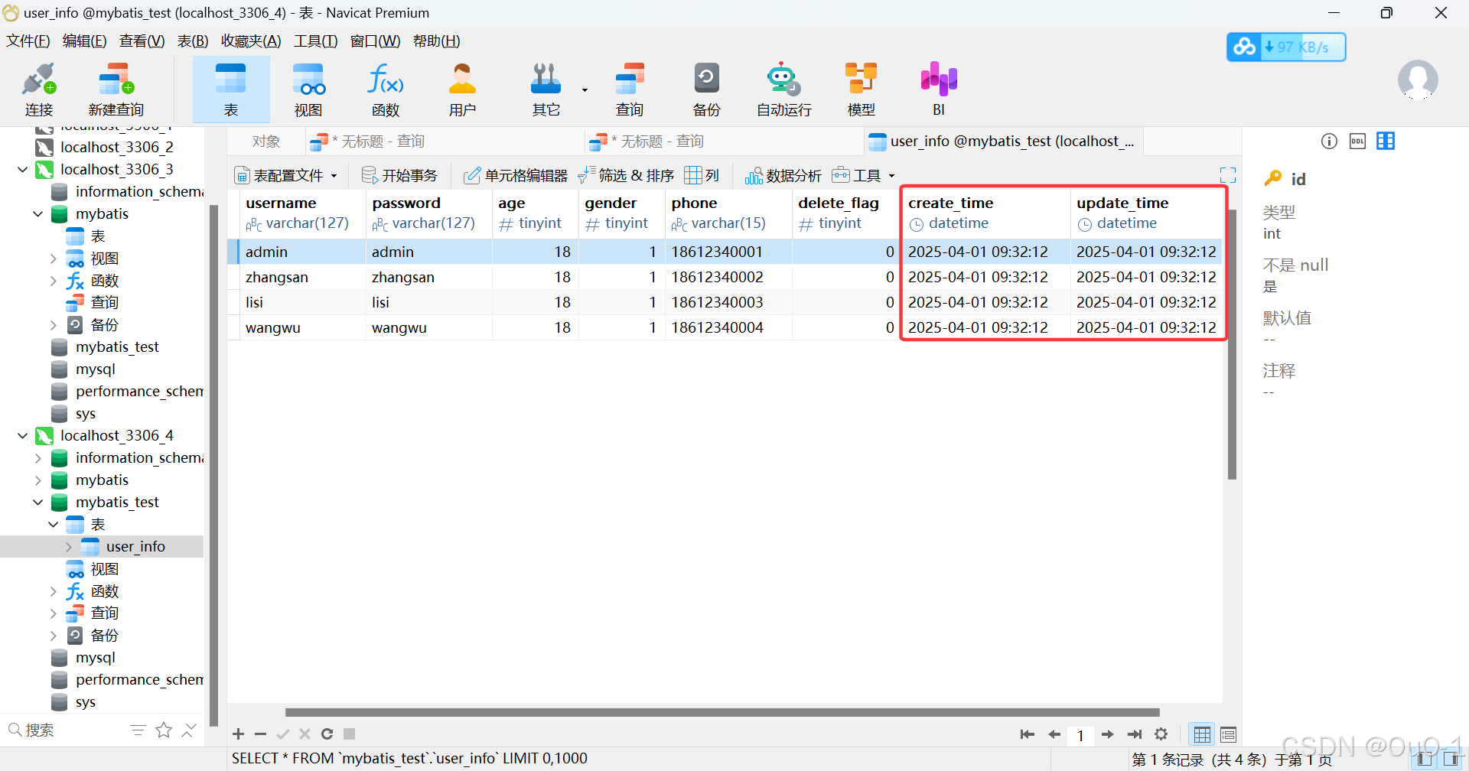
Task: Switch to the first 无标题 - 查询 tab
Action: point(444,142)
